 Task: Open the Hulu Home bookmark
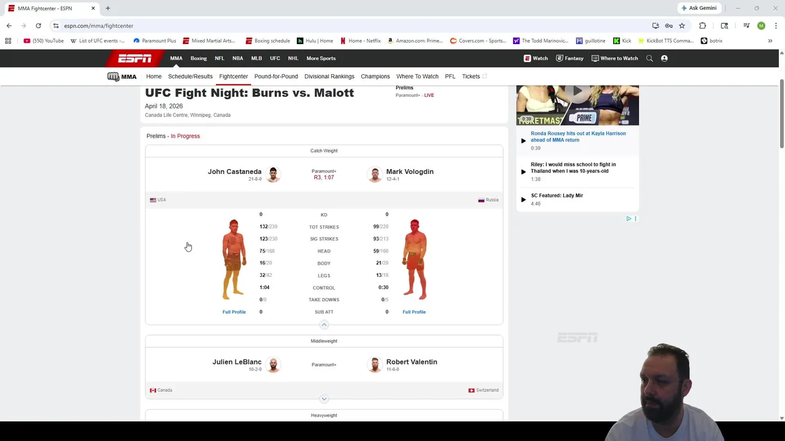[x=315, y=41]
